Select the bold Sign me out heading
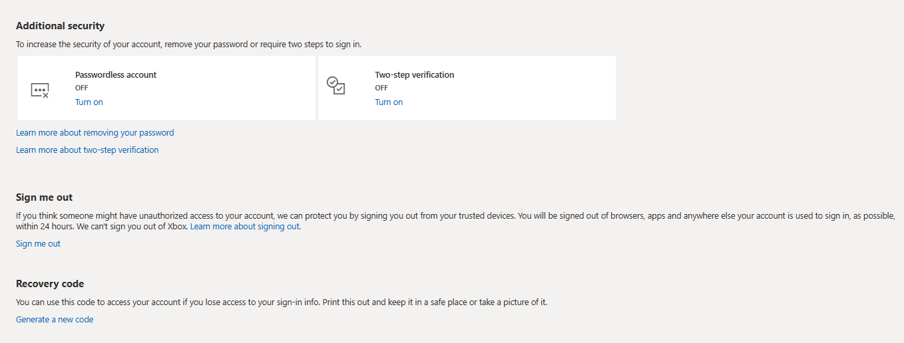This screenshot has height=343, width=904. tap(45, 197)
